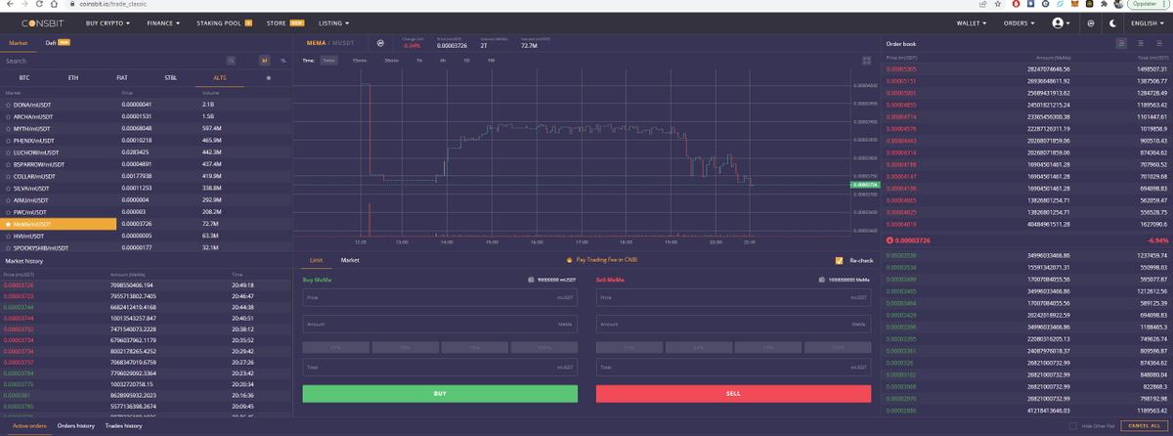Switch market list to price view icon
1173x436 pixels.
264,61
